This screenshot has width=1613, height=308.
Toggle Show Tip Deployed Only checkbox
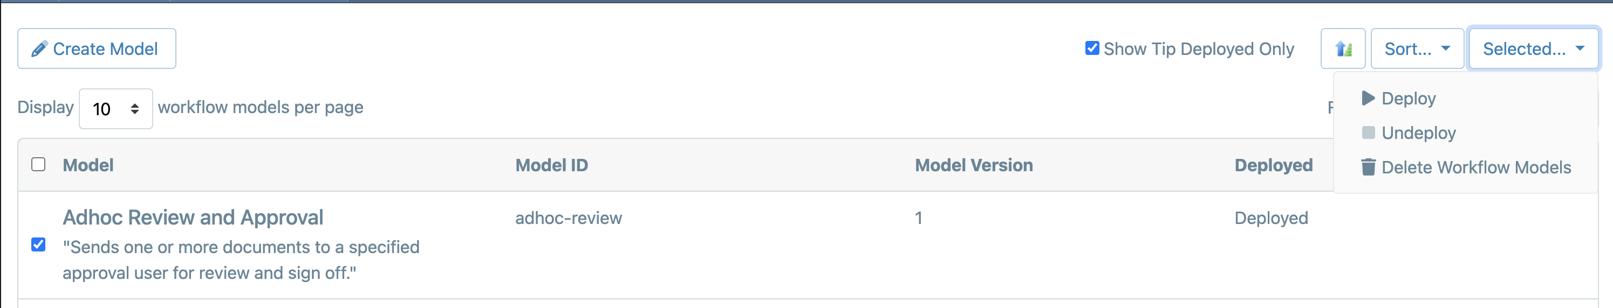tap(1092, 48)
